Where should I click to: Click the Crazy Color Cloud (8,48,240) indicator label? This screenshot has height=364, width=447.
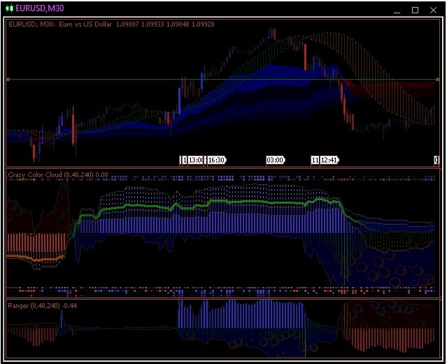point(58,174)
